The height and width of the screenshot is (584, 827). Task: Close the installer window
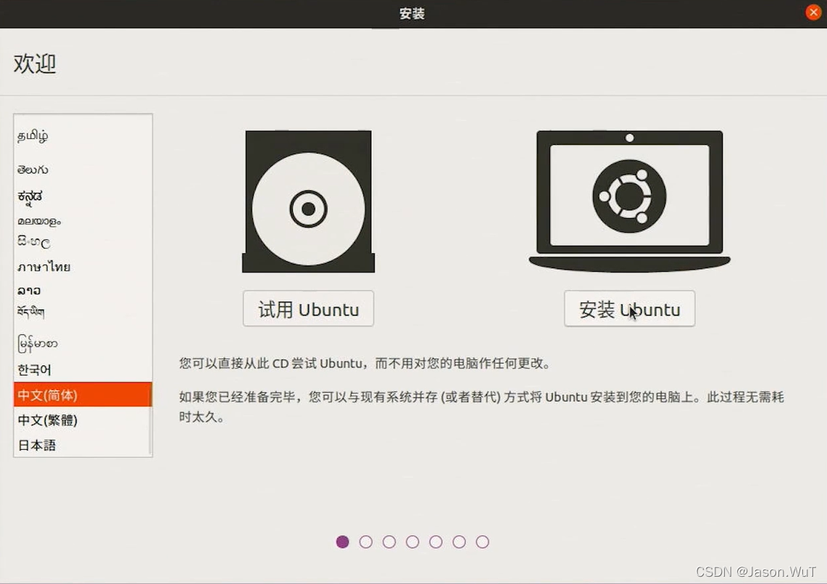813,12
